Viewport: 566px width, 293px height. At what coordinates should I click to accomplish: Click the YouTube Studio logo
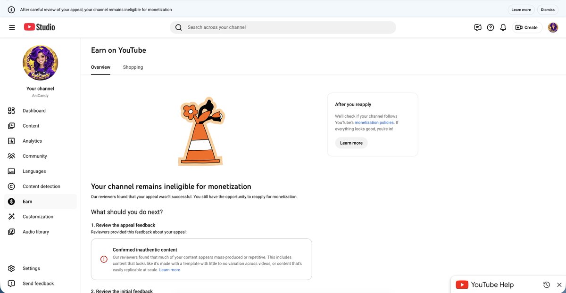click(x=40, y=27)
